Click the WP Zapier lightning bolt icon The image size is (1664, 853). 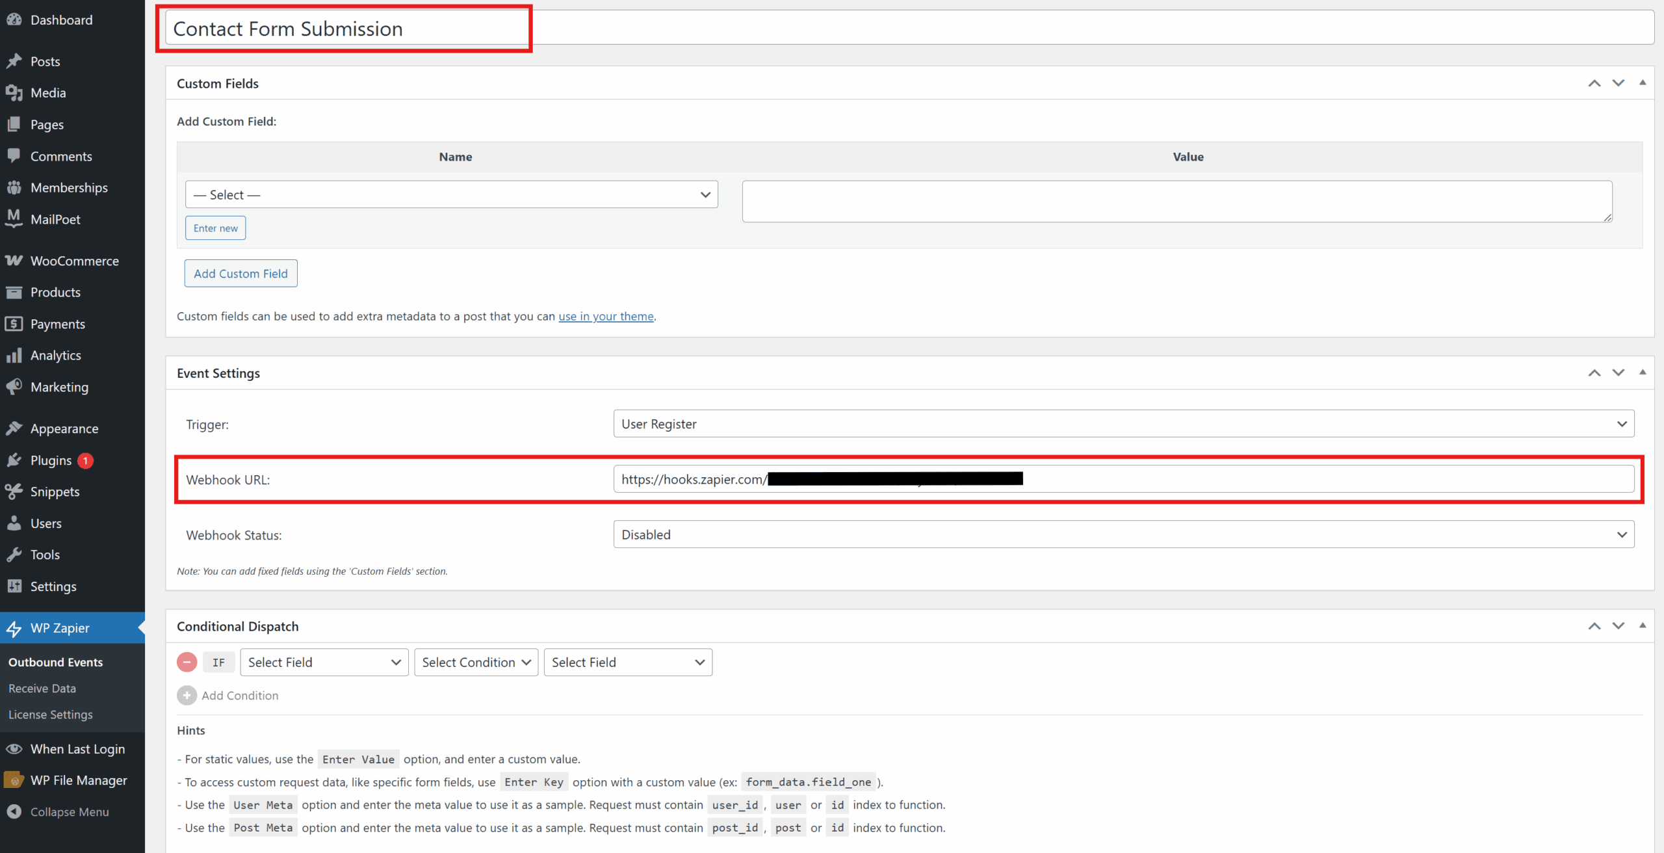pyautogui.click(x=14, y=628)
